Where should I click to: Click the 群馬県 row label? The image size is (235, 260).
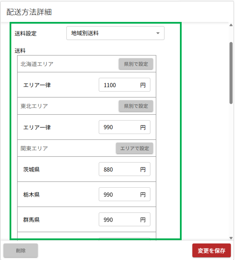point(31,220)
